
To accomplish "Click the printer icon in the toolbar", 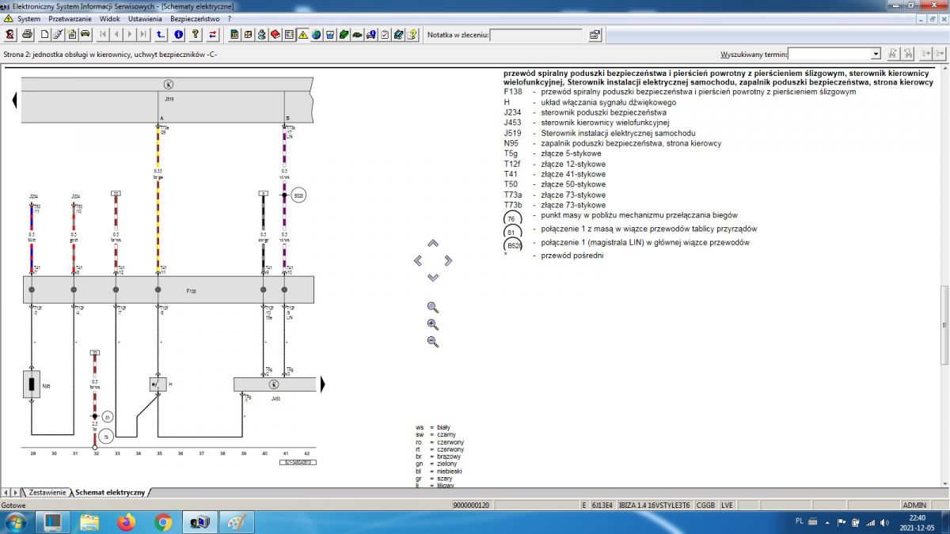I will tap(27, 35).
